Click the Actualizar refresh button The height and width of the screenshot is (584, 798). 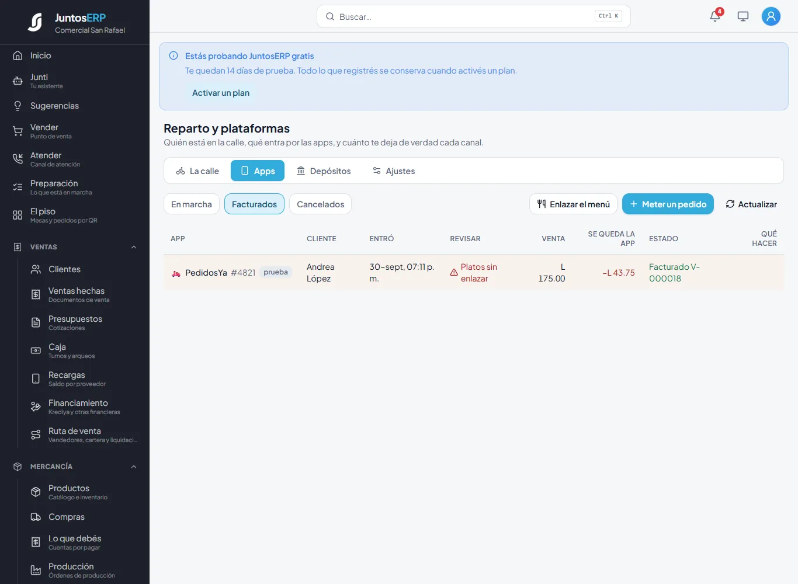point(751,204)
